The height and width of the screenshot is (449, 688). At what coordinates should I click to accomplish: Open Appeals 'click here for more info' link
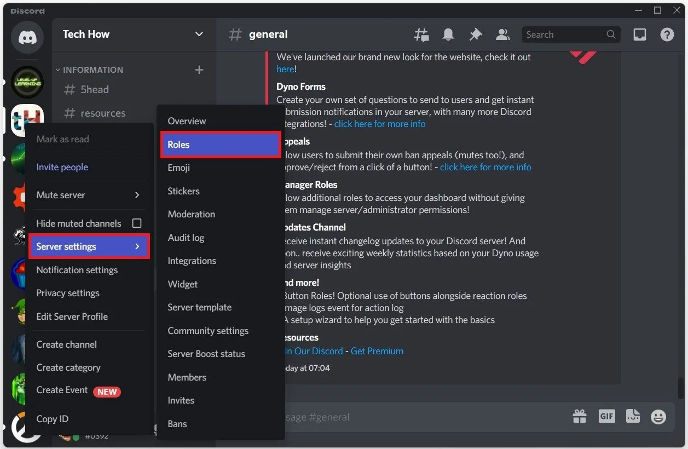click(x=485, y=167)
